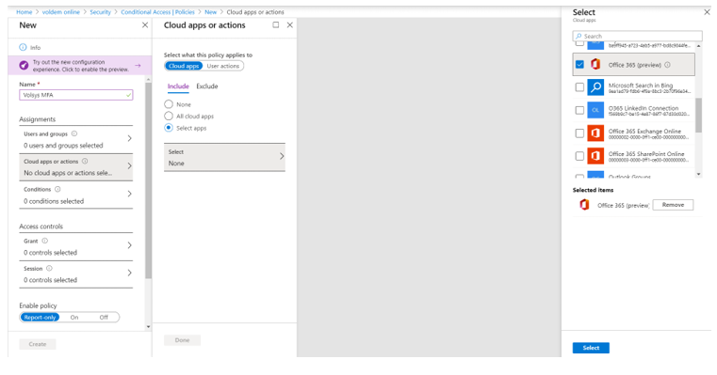
Task: Select the None radio button
Action: [x=169, y=104]
